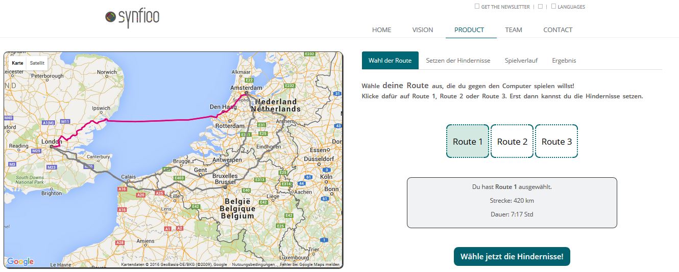Click the London route start marker
The image size is (679, 272).
52,147
